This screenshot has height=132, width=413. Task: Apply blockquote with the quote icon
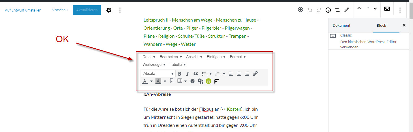(x=196, y=74)
